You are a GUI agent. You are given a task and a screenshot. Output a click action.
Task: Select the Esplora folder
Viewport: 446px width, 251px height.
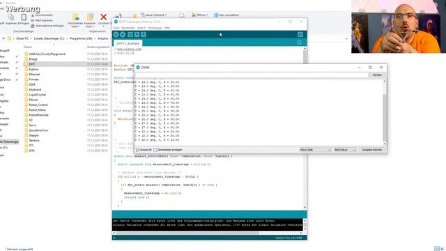pyautogui.click(x=33, y=69)
